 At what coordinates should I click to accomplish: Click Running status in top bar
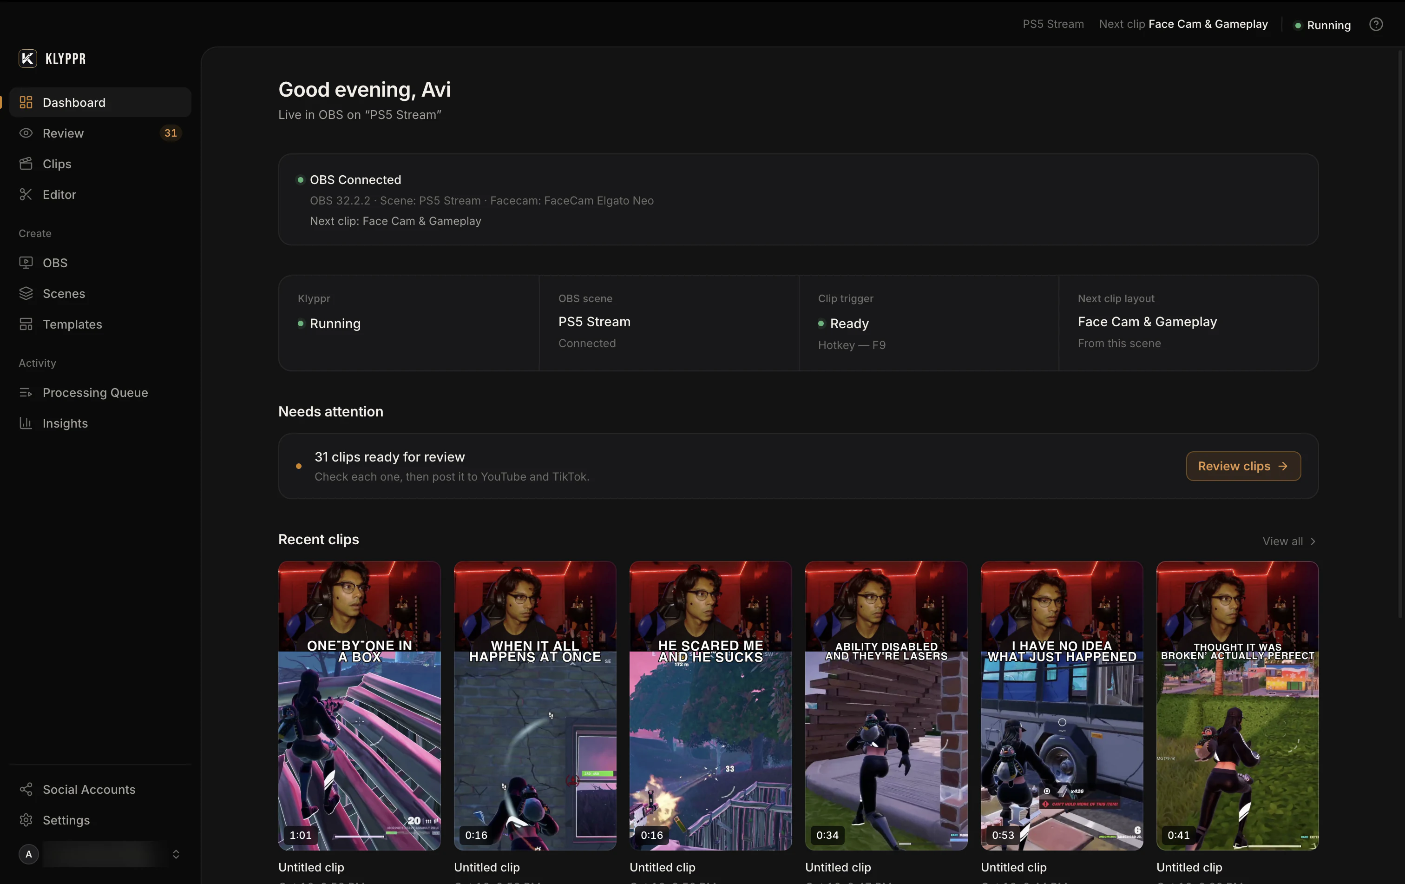click(1322, 25)
